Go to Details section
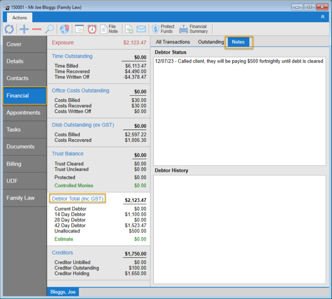 coord(25,61)
